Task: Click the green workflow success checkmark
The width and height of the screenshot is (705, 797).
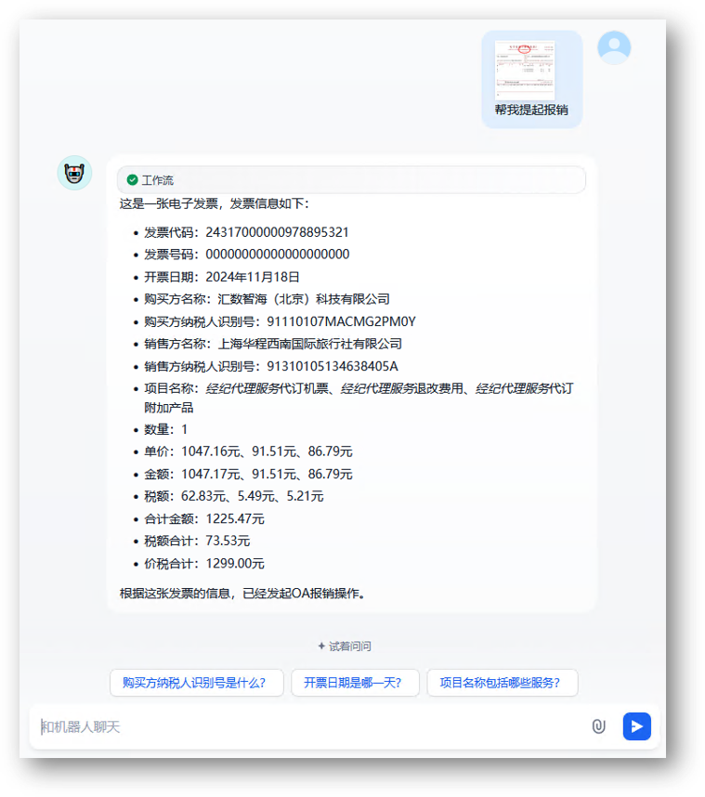Action: point(132,180)
